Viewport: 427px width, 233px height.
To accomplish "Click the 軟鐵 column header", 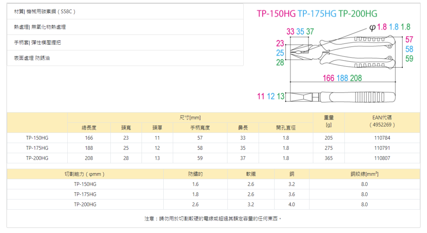I will click(x=251, y=174).
